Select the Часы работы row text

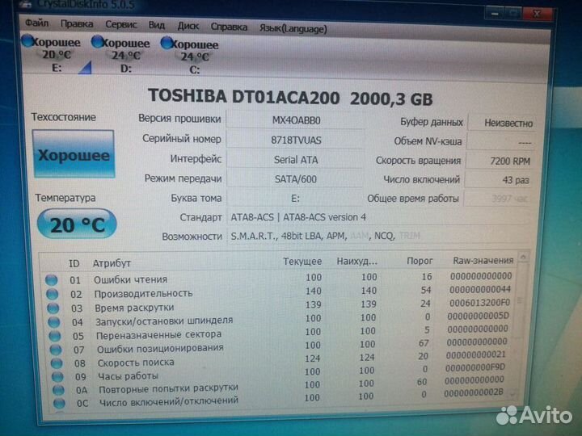click(128, 376)
